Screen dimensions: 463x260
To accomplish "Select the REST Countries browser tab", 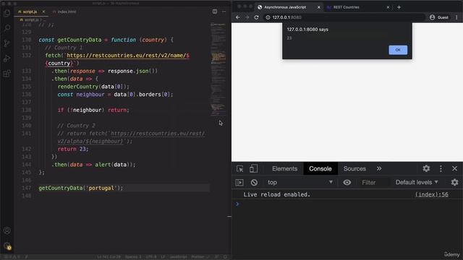I will [346, 7].
